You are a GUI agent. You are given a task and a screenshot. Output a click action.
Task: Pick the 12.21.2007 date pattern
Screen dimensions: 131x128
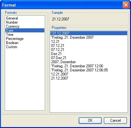60,74
